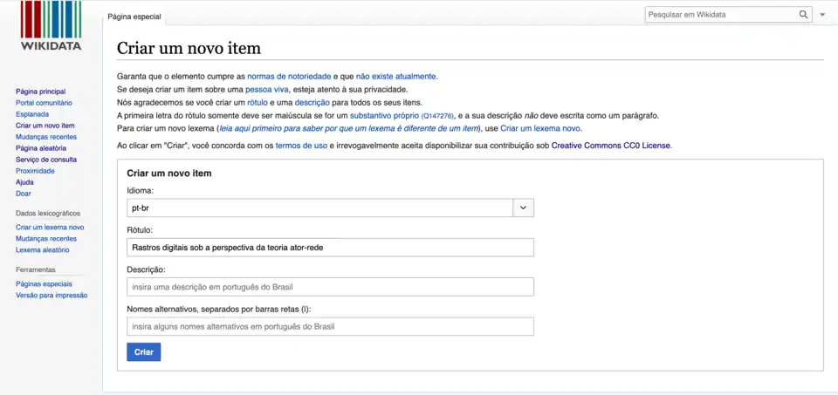Go to Mudanças recentes sidebar link

[x=45, y=137]
